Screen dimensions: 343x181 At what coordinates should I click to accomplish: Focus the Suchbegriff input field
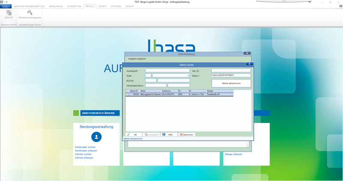click(167, 70)
